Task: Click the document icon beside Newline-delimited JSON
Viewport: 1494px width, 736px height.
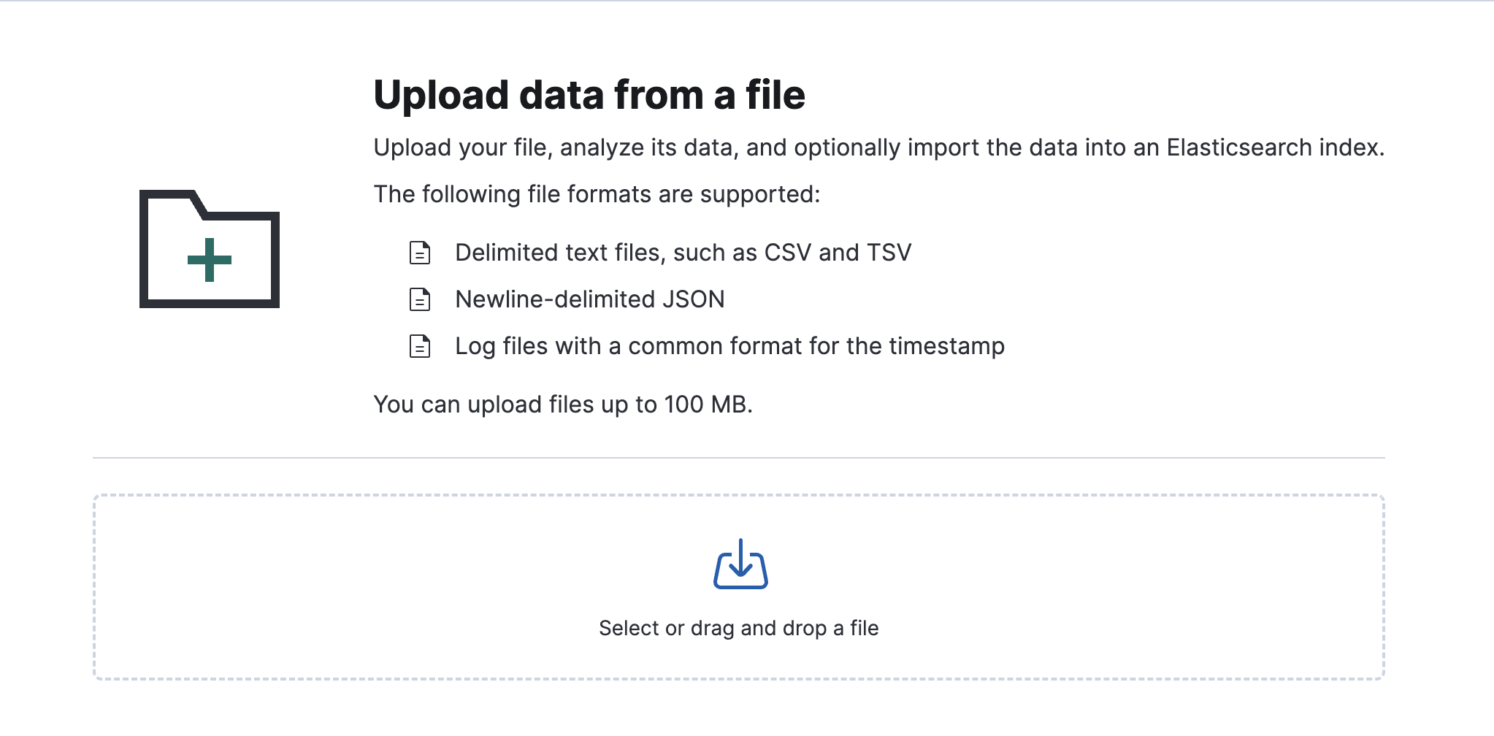Action: coord(420,299)
